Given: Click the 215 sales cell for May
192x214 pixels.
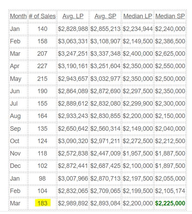Looking at the screenshot, I should pyautogui.click(x=42, y=79).
